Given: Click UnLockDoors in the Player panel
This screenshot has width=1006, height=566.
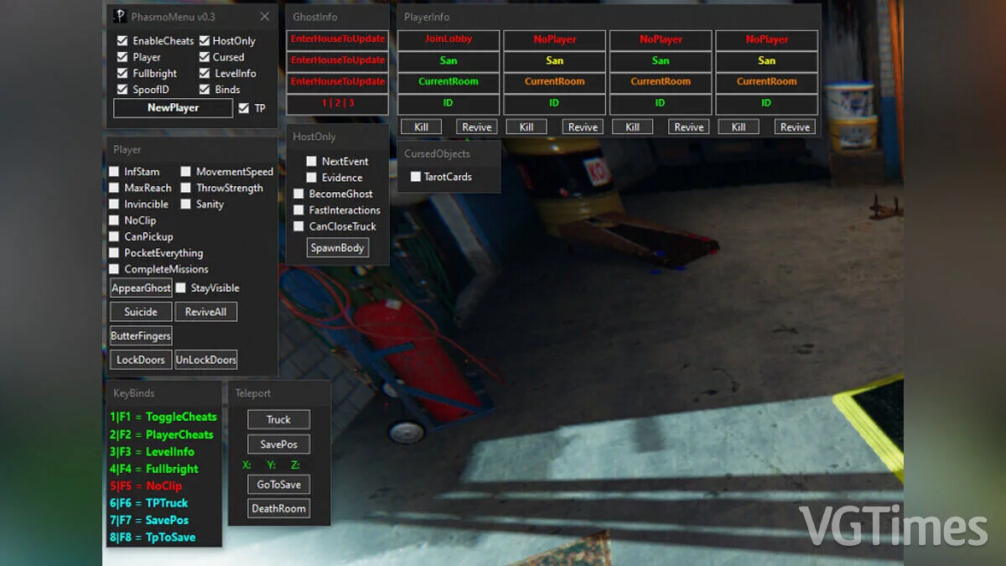Looking at the screenshot, I should (x=205, y=359).
